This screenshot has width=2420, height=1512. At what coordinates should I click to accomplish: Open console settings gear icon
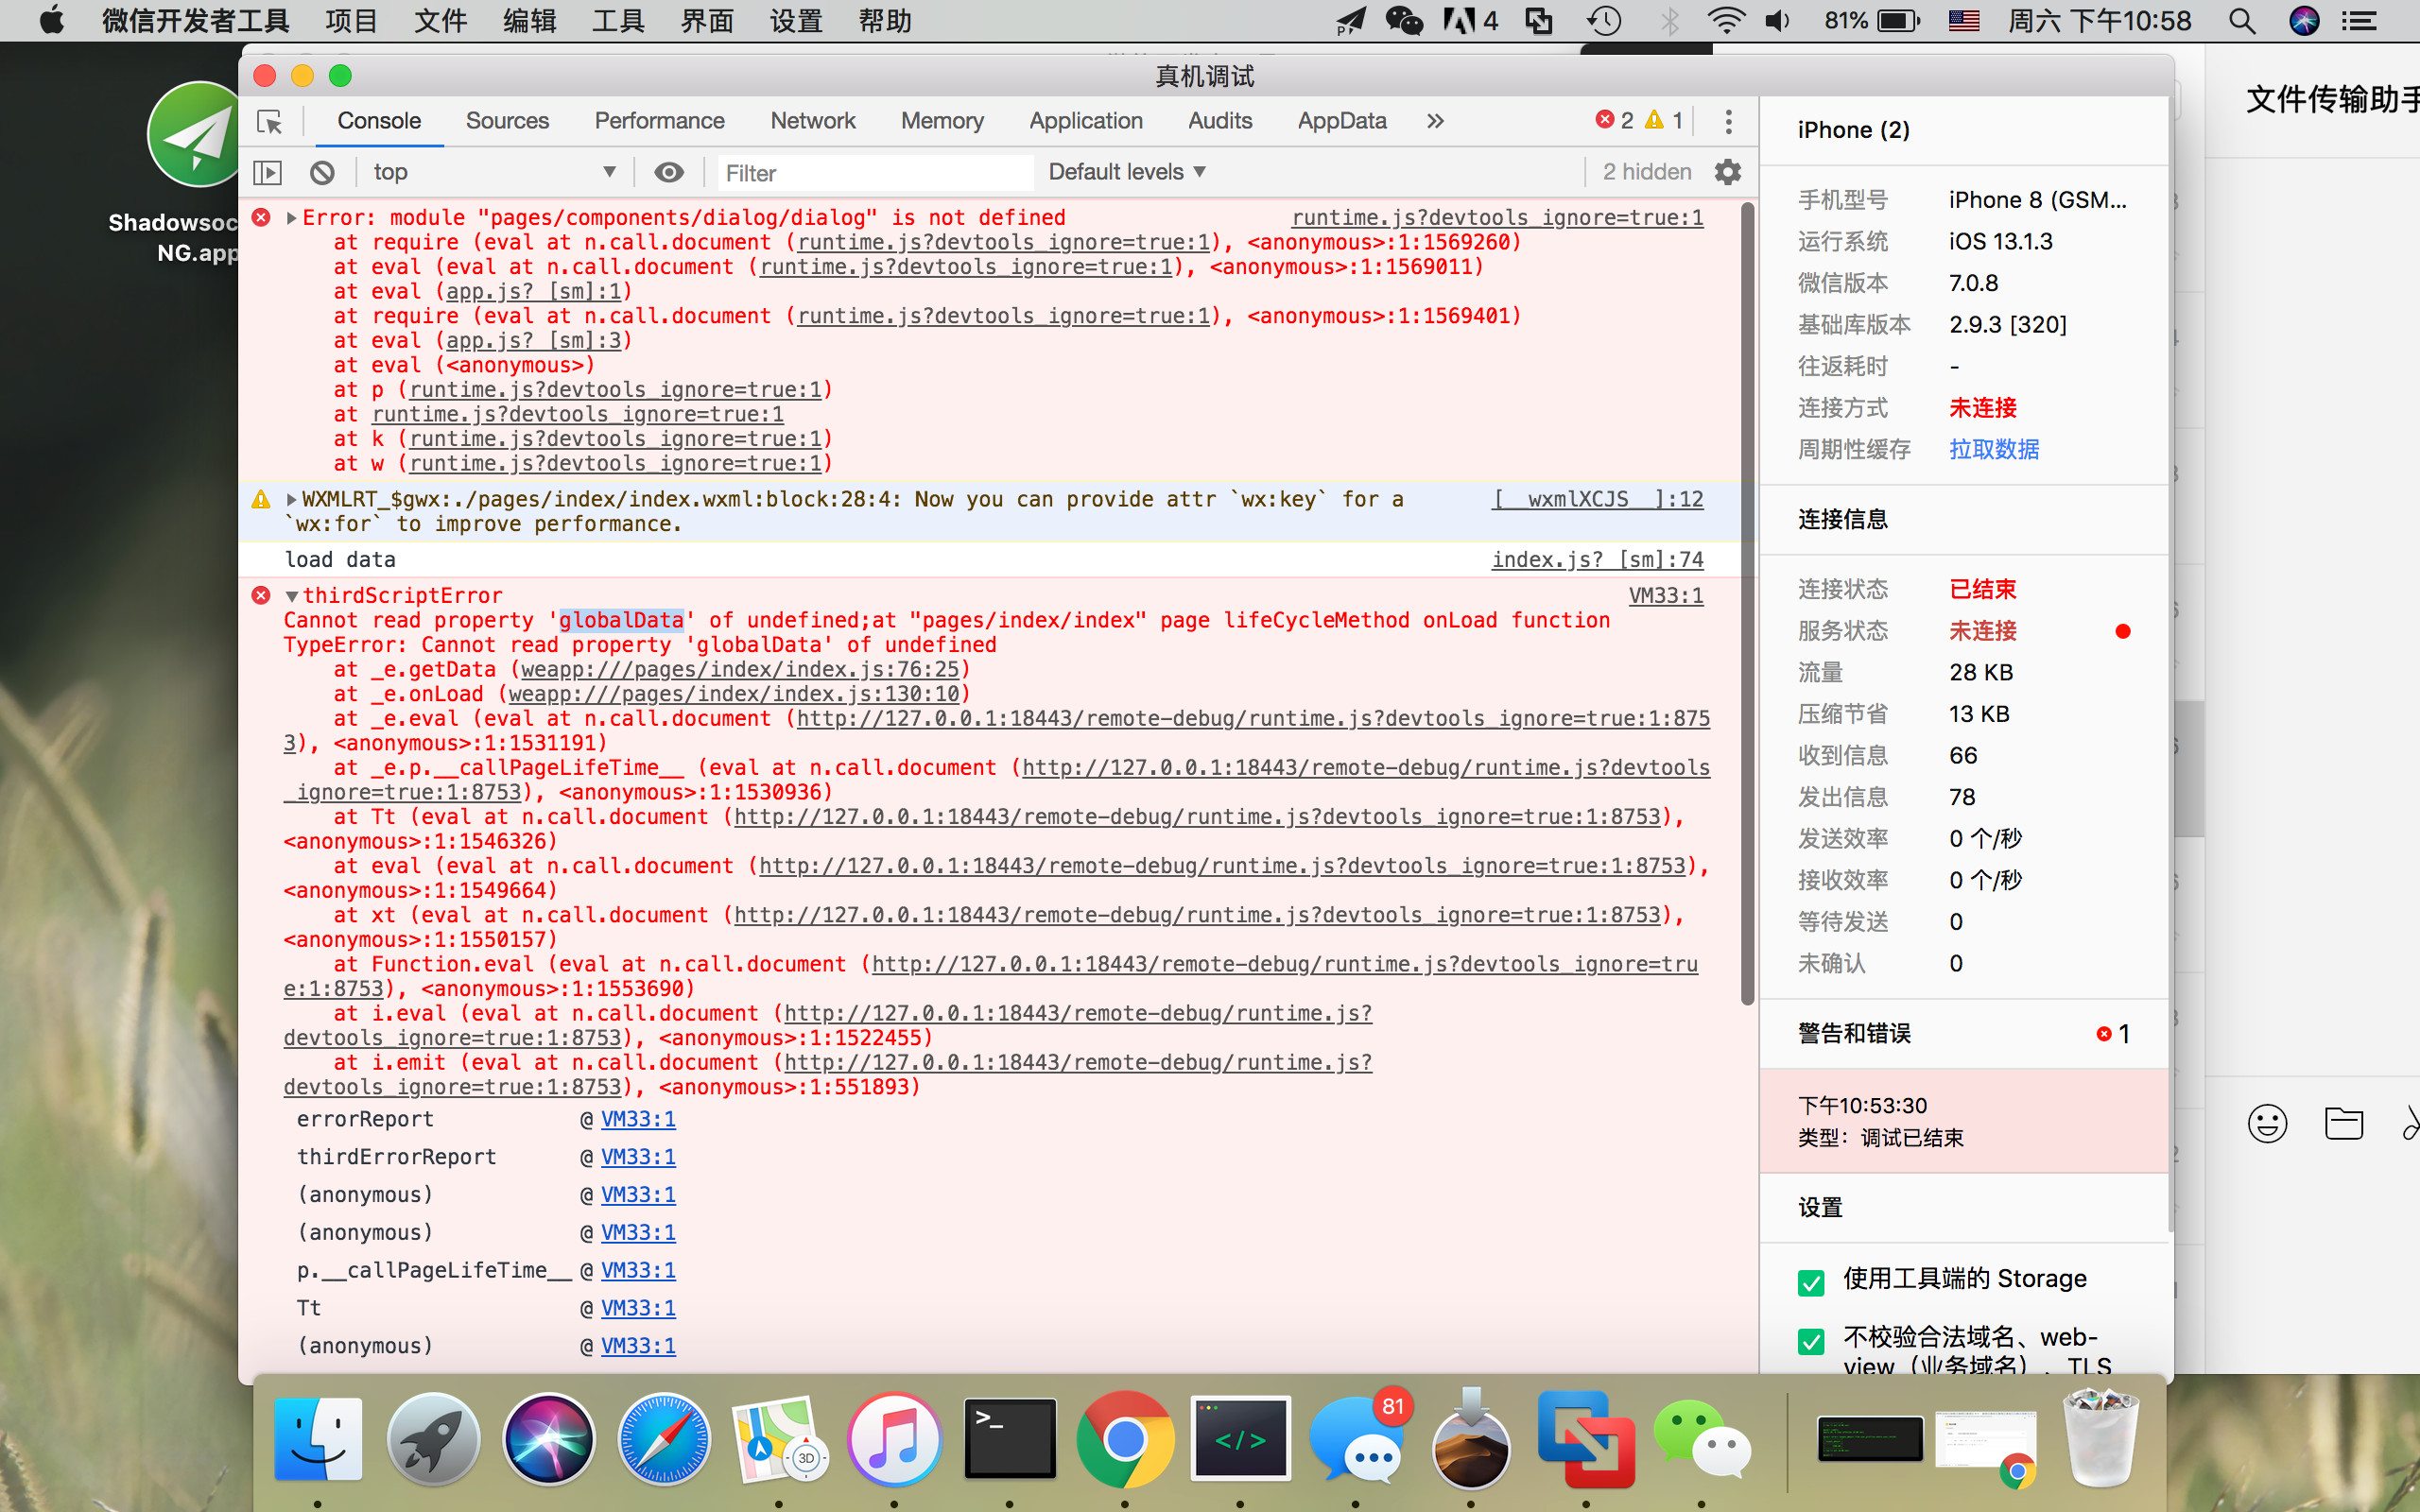[1727, 172]
